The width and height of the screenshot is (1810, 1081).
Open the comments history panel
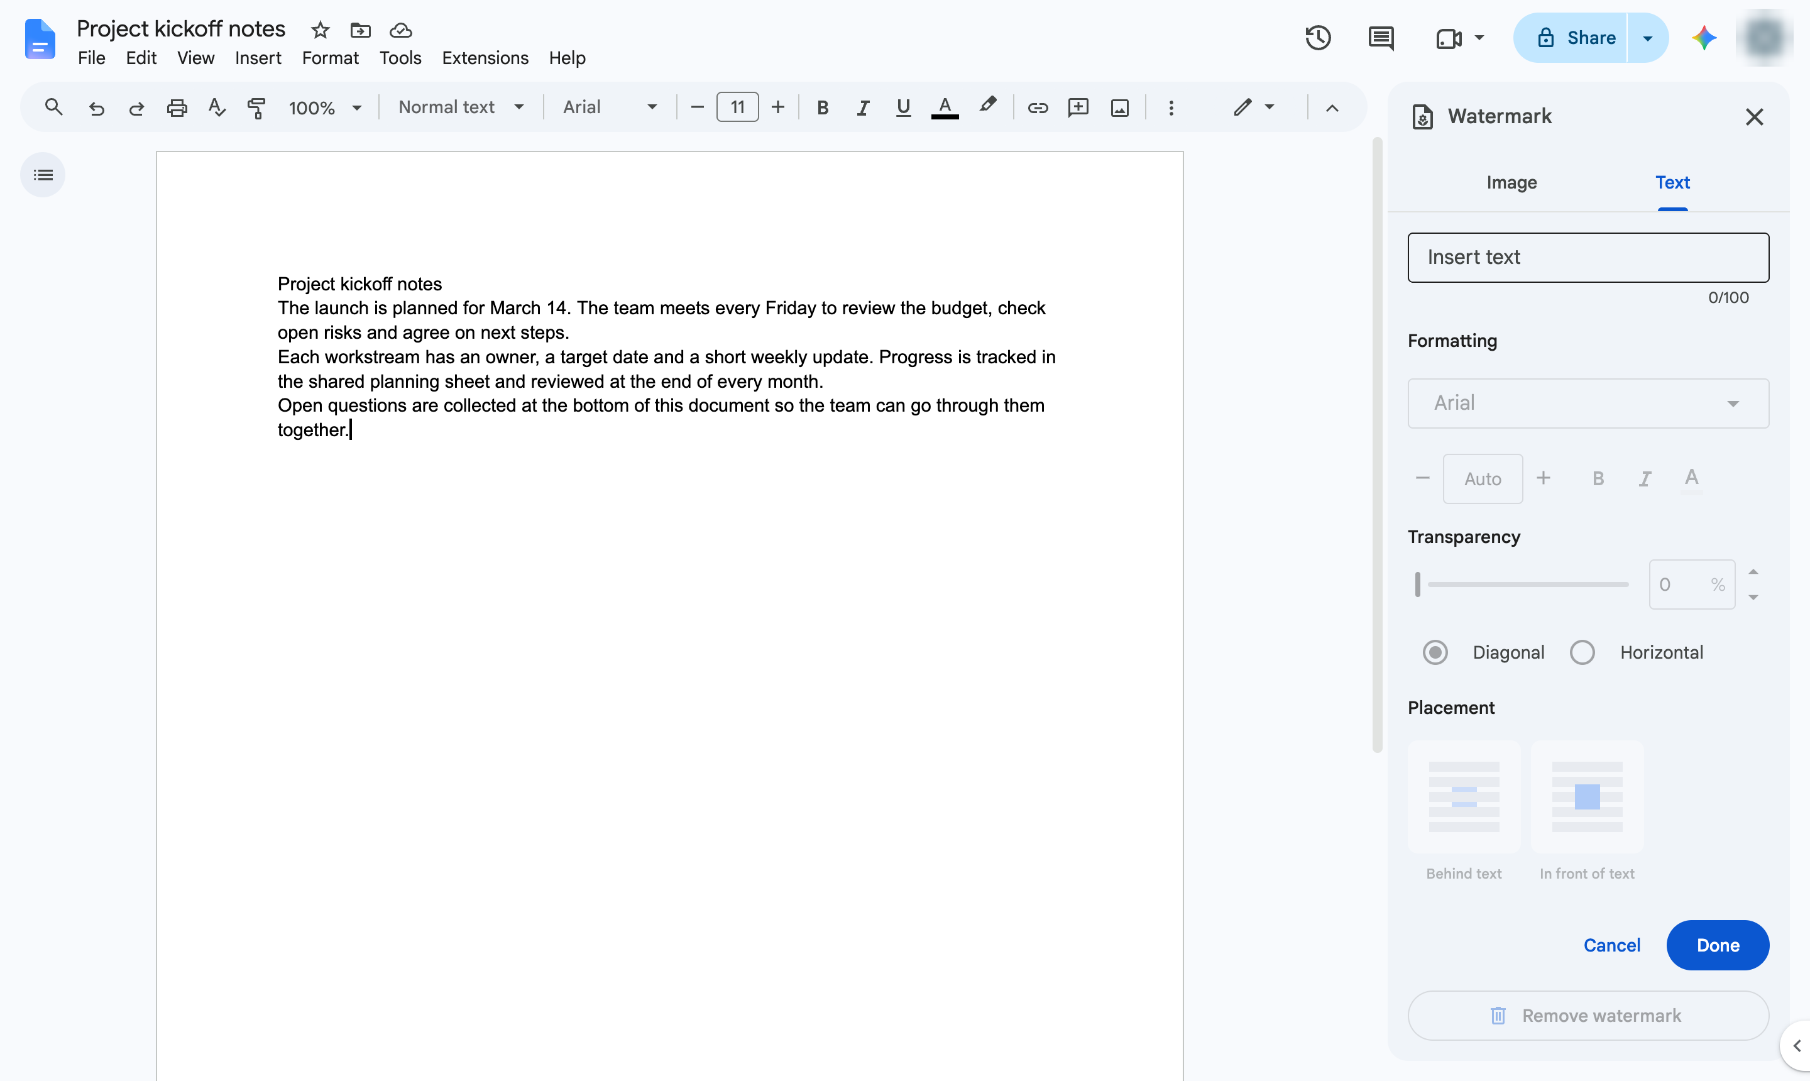[1381, 38]
